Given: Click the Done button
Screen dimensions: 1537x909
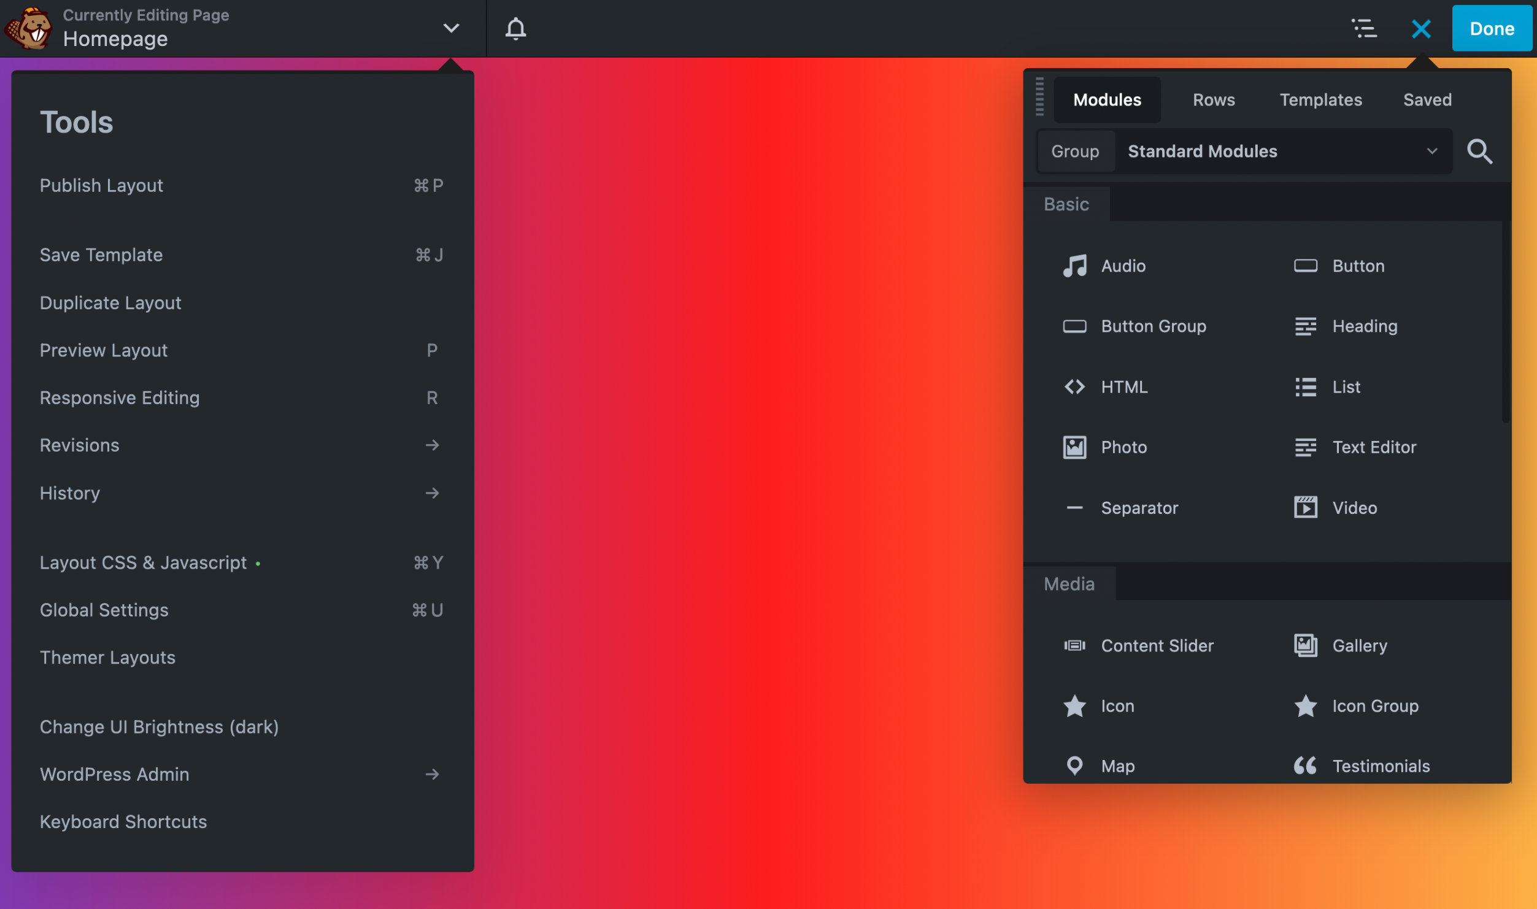Looking at the screenshot, I should [x=1492, y=28].
